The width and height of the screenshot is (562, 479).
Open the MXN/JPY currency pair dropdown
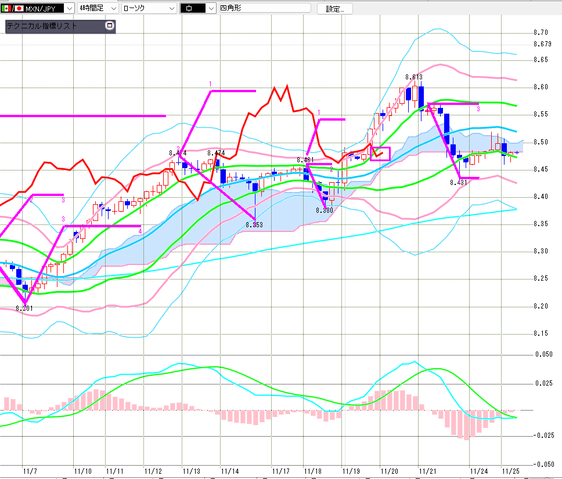pyautogui.click(x=69, y=9)
